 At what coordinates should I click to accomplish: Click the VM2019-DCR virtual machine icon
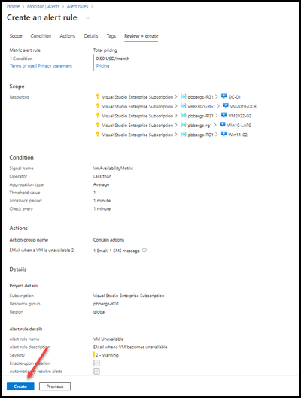click(225, 105)
